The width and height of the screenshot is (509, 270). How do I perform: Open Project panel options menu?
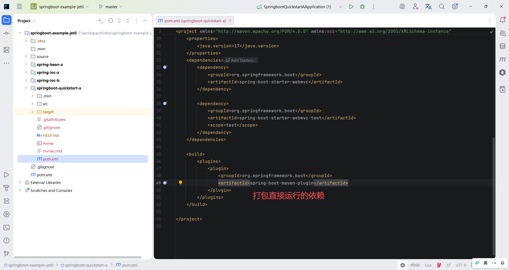click(137, 21)
